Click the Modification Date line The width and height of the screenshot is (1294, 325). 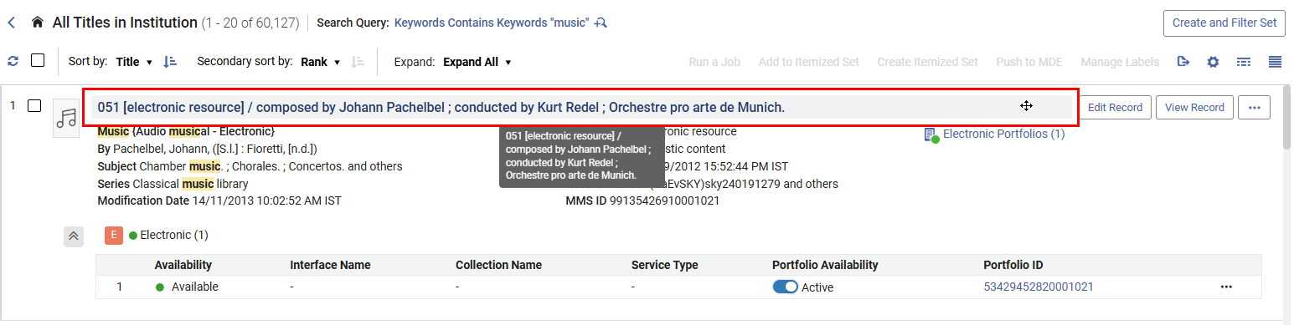pyautogui.click(x=219, y=201)
